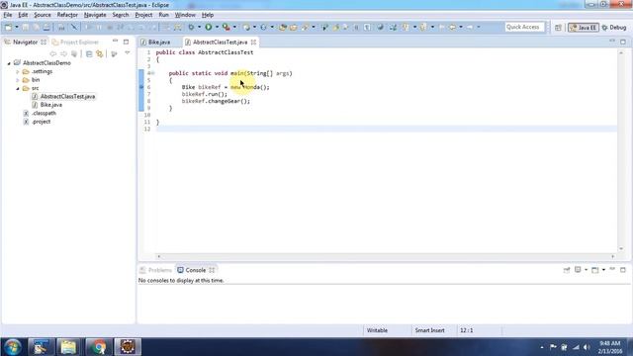The height and width of the screenshot is (356, 633).
Task: Select AbstractClassTest.java in Navigator tree
Action: [67, 97]
